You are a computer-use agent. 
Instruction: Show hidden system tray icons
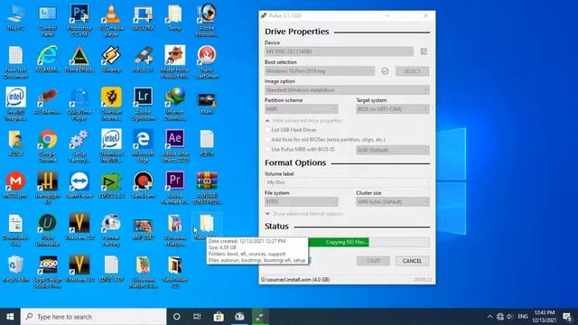click(x=489, y=317)
